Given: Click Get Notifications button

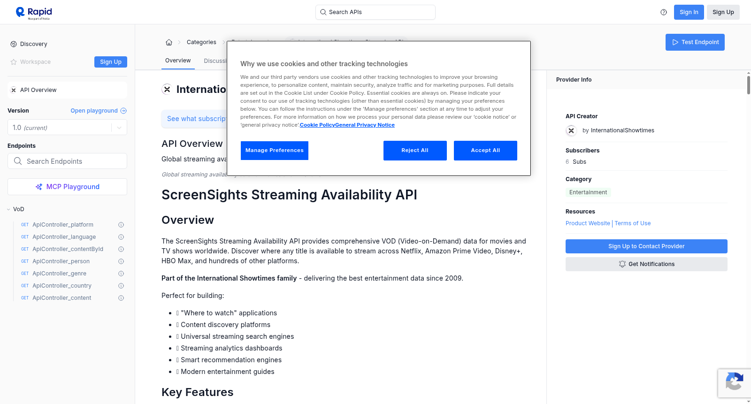Looking at the screenshot, I should (x=646, y=264).
